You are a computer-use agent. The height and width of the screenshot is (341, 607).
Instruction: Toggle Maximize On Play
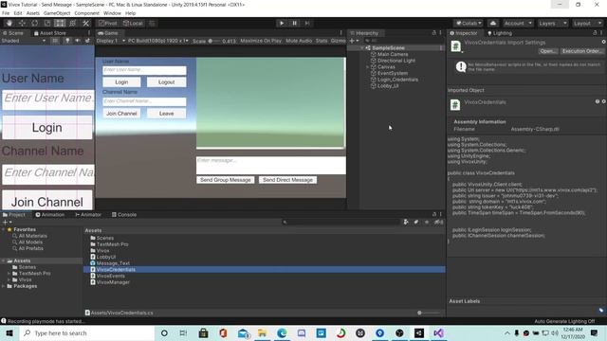pos(261,41)
